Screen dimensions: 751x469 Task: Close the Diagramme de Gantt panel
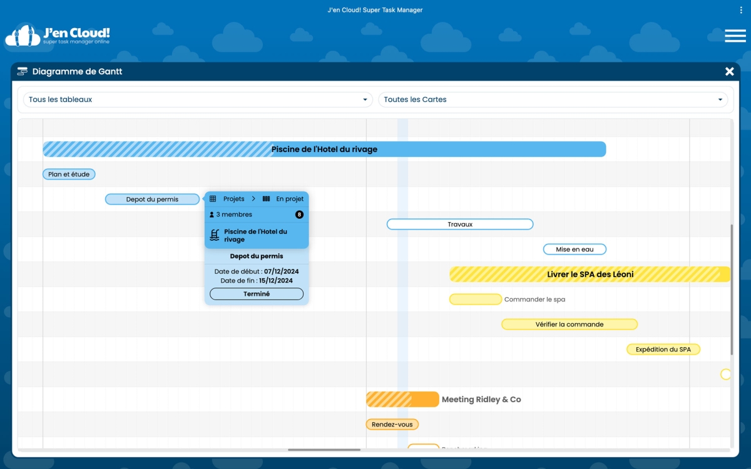[729, 72]
